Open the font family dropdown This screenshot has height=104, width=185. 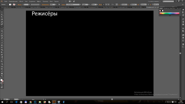pos(80,5)
